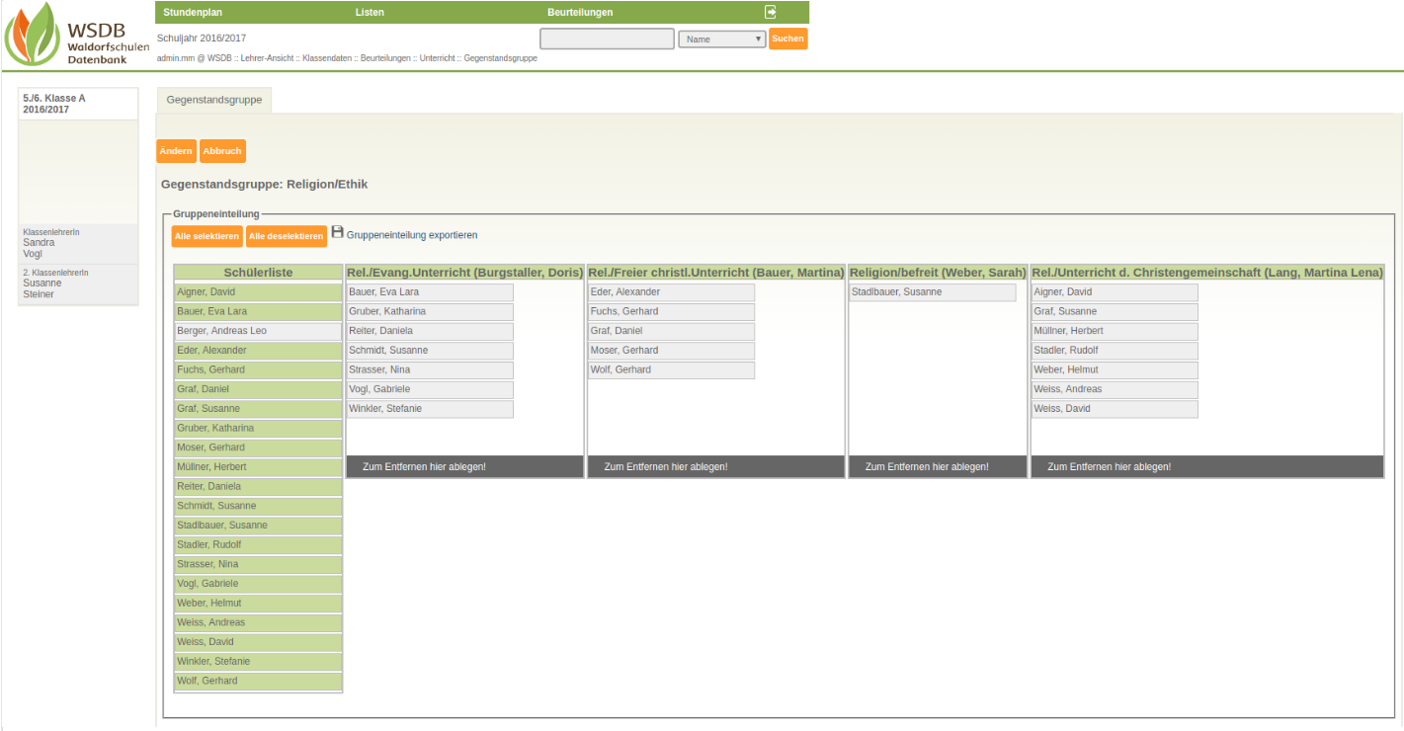The image size is (1404, 731).
Task: Click the Schülerliste column header
Action: 258,273
